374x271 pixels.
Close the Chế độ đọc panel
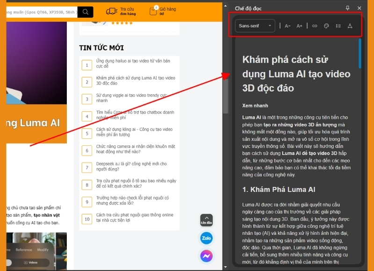pos(359,8)
